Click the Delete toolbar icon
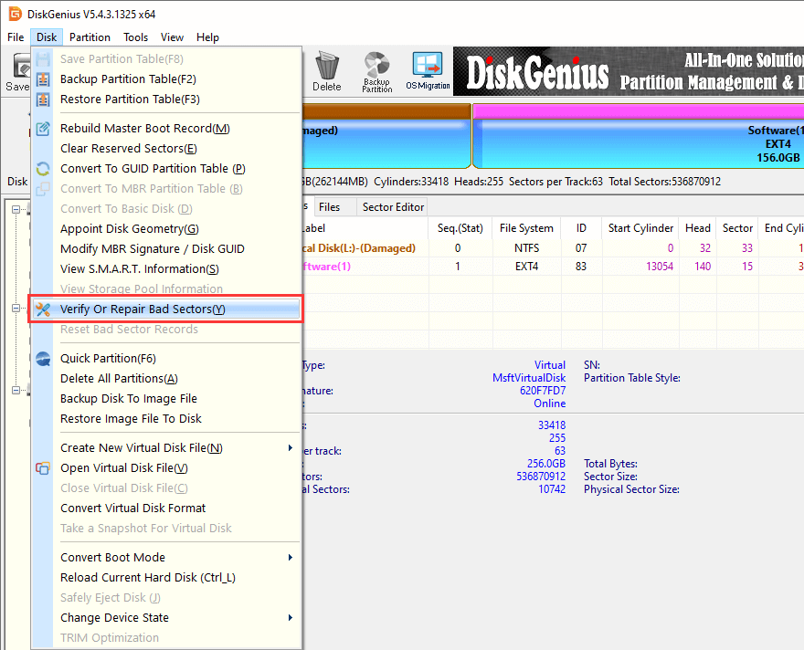The width and height of the screenshot is (804, 650). [x=327, y=70]
